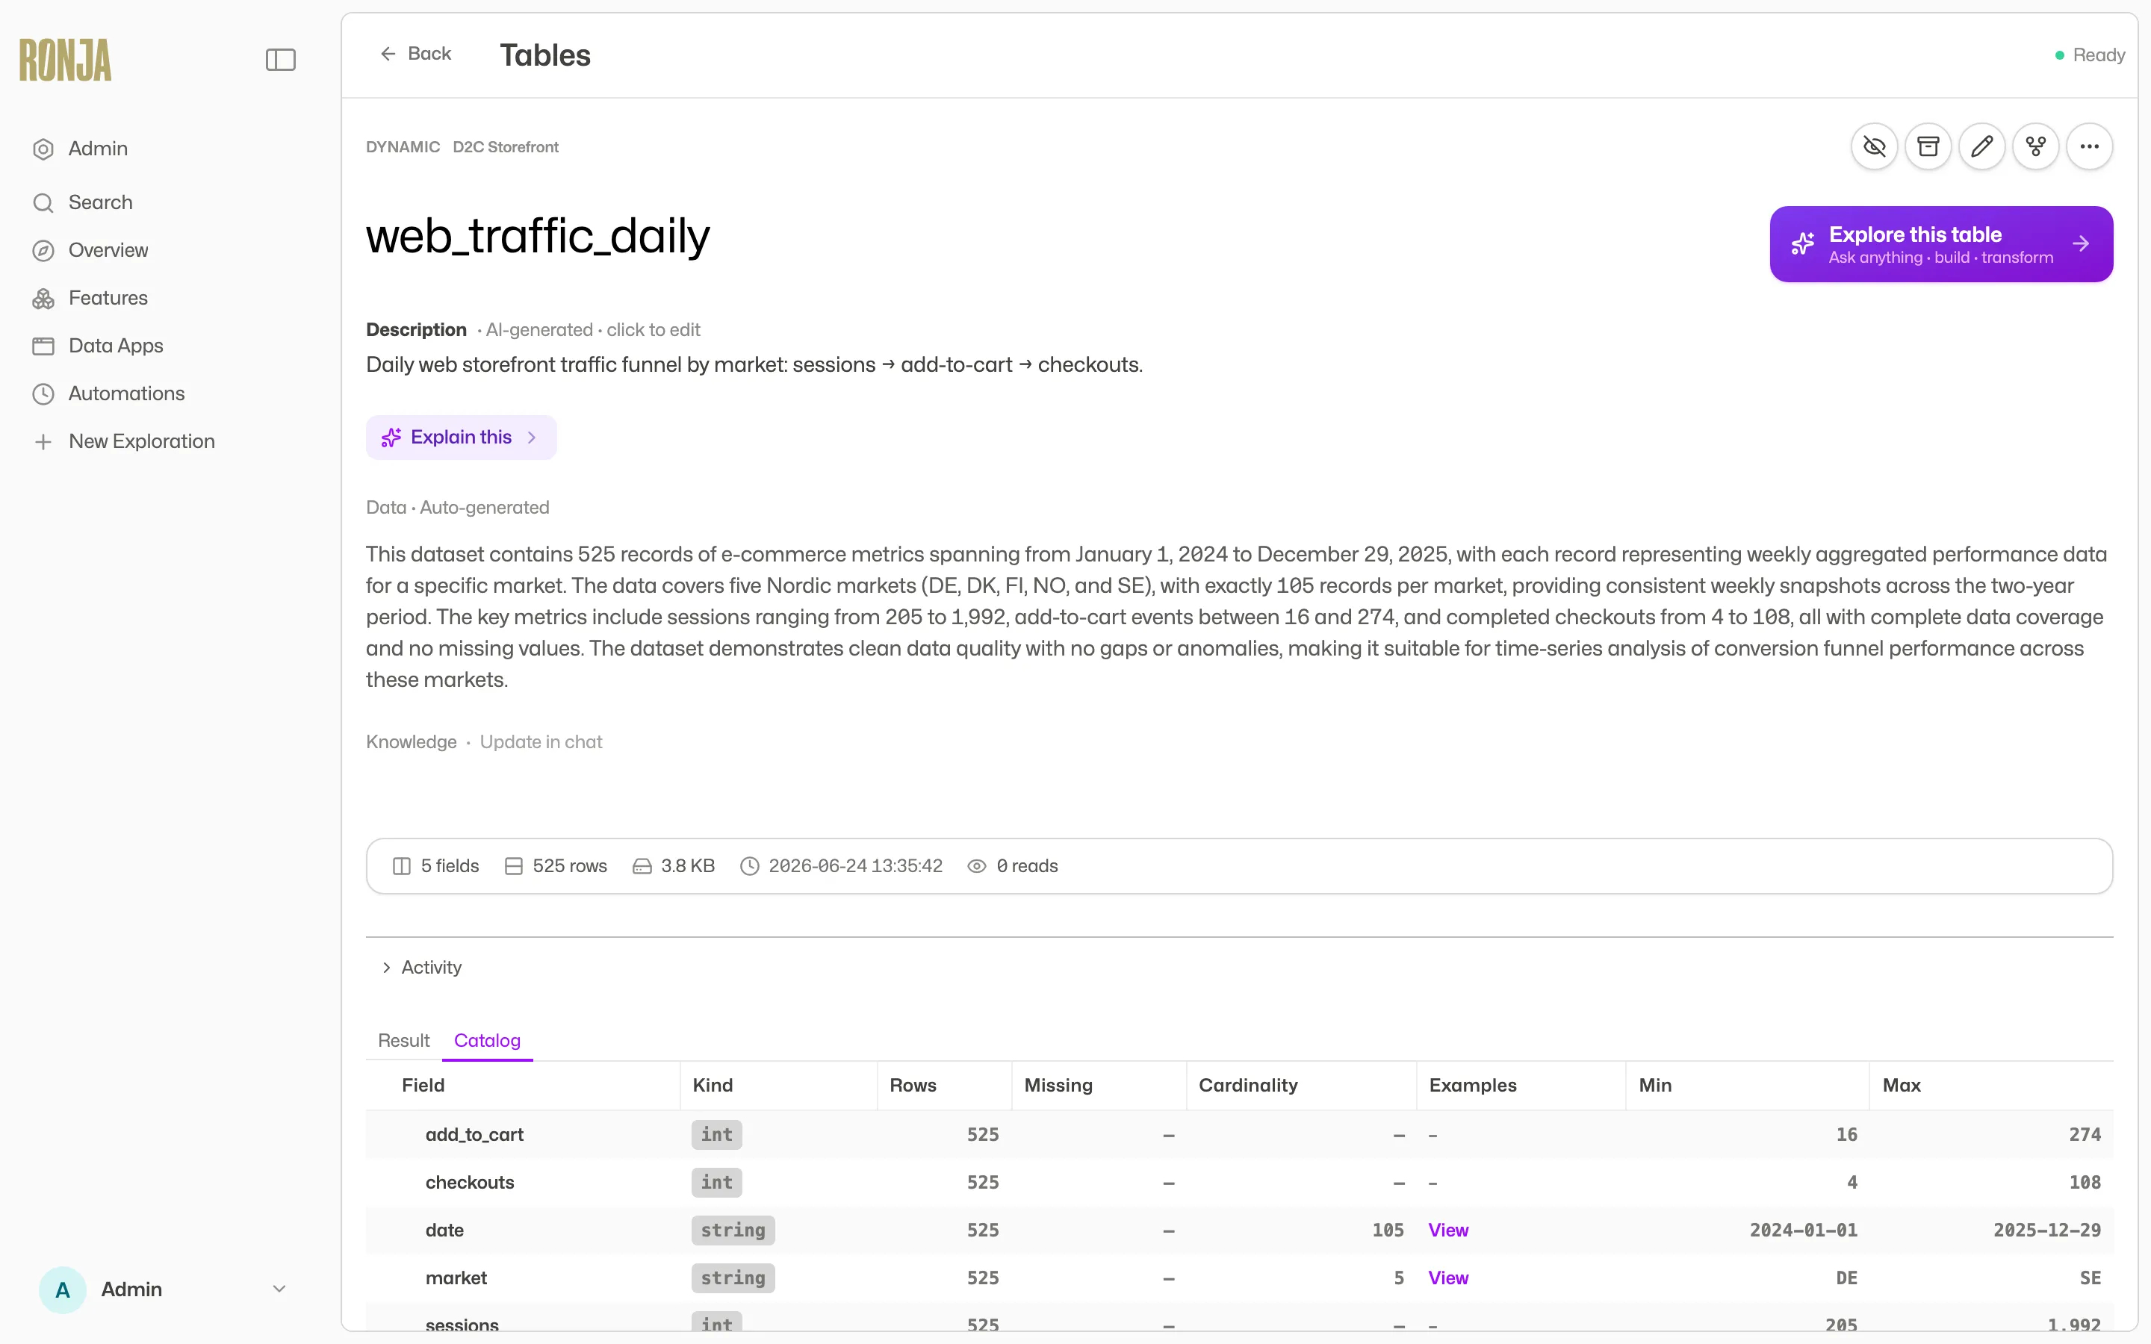Switch to the Result tab
Image resolution: width=2151 pixels, height=1344 pixels.
click(403, 1041)
